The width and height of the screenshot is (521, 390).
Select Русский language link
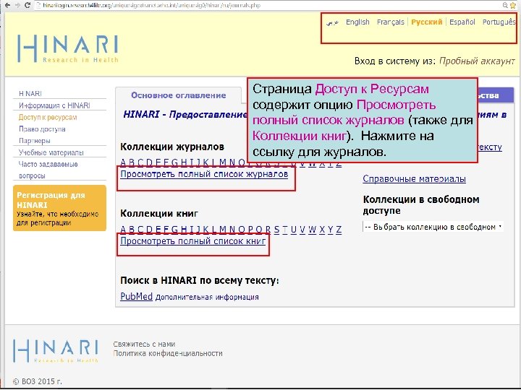pyautogui.click(x=427, y=22)
